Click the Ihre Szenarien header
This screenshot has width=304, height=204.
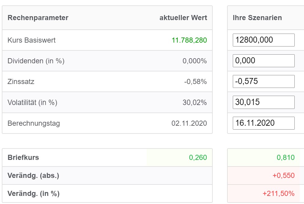tap(257, 18)
